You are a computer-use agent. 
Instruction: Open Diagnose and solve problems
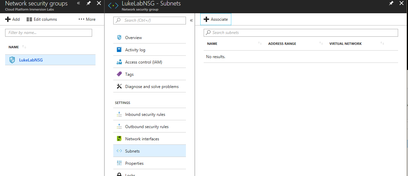coord(150,86)
